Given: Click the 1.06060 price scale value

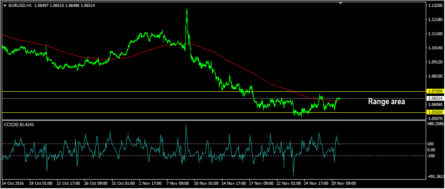Looking at the screenshot, I should pos(436,105).
